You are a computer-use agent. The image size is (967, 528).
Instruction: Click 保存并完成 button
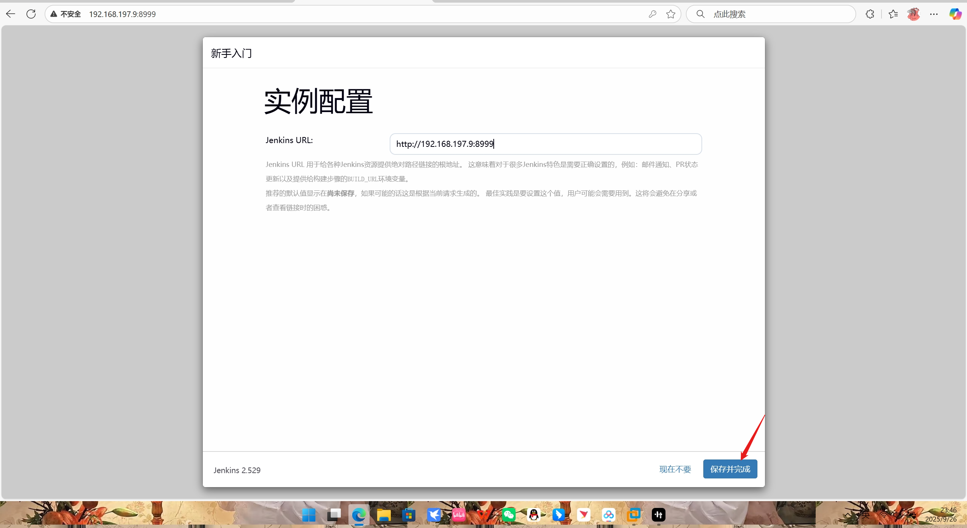tap(730, 469)
